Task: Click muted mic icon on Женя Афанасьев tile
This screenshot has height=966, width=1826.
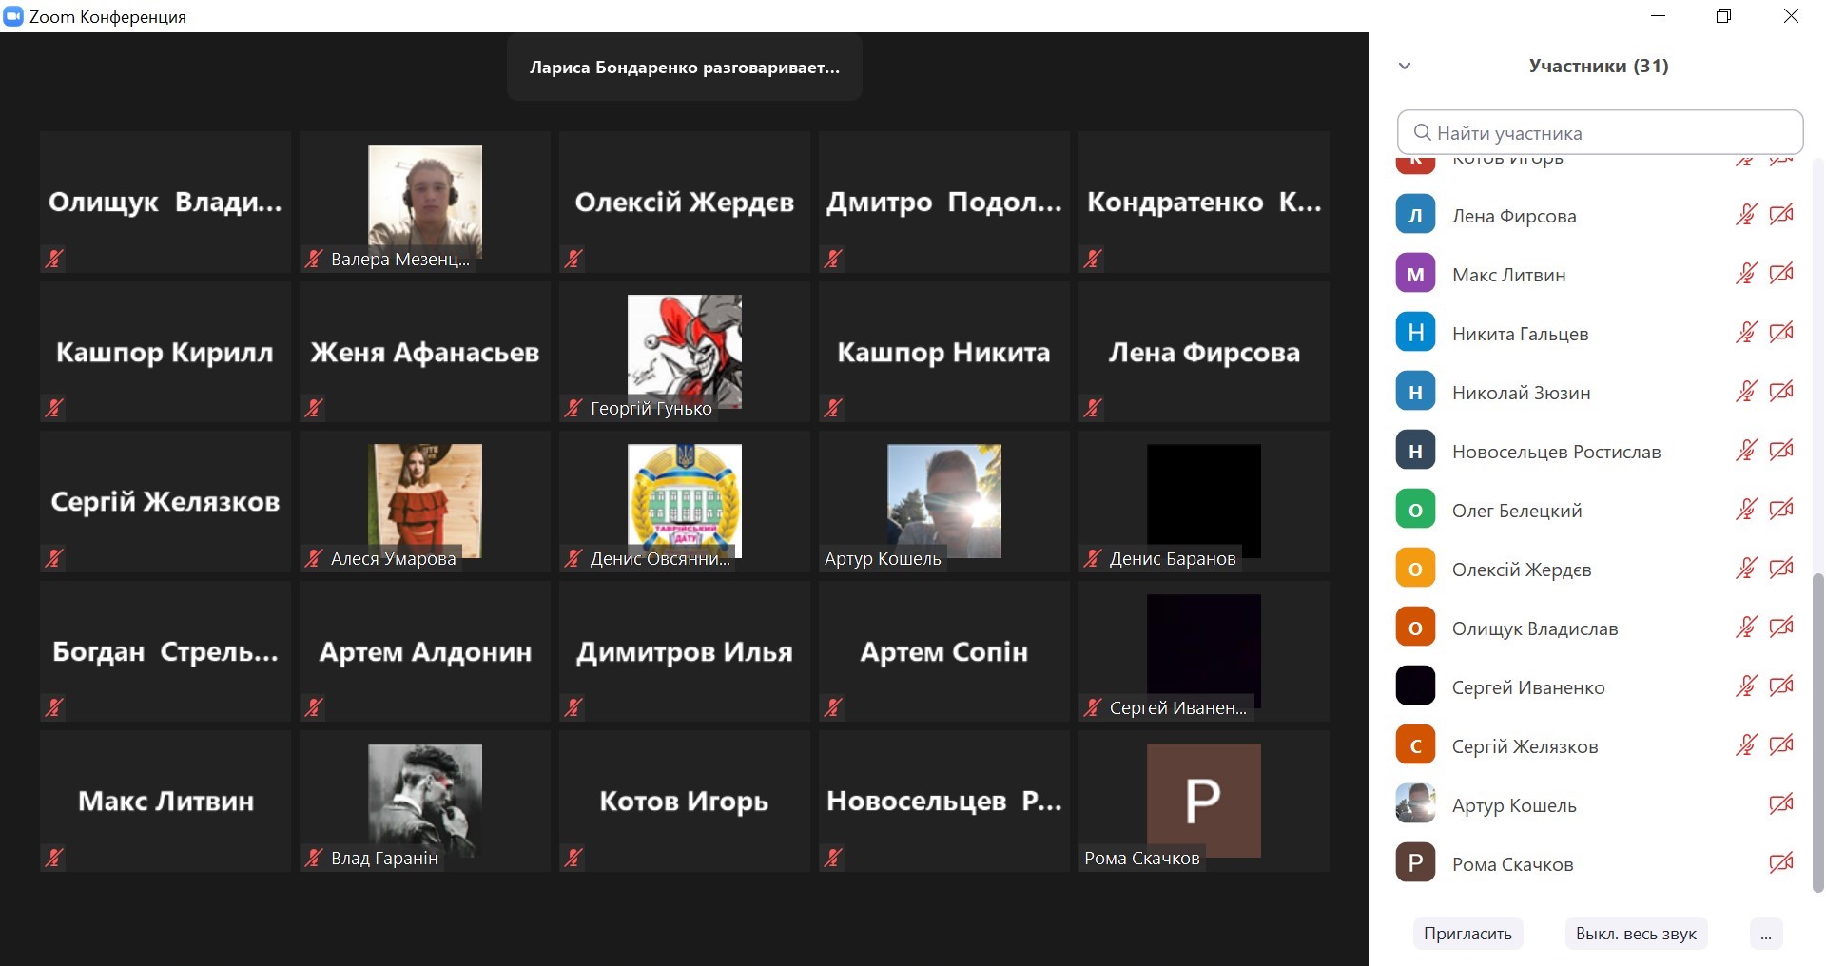Action: pyautogui.click(x=314, y=408)
